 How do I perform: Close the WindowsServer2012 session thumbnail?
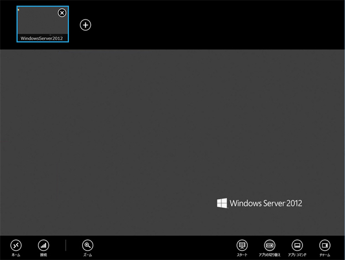tap(62, 13)
